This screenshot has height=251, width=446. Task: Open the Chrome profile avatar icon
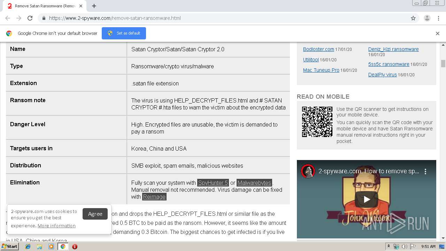pos(427,18)
